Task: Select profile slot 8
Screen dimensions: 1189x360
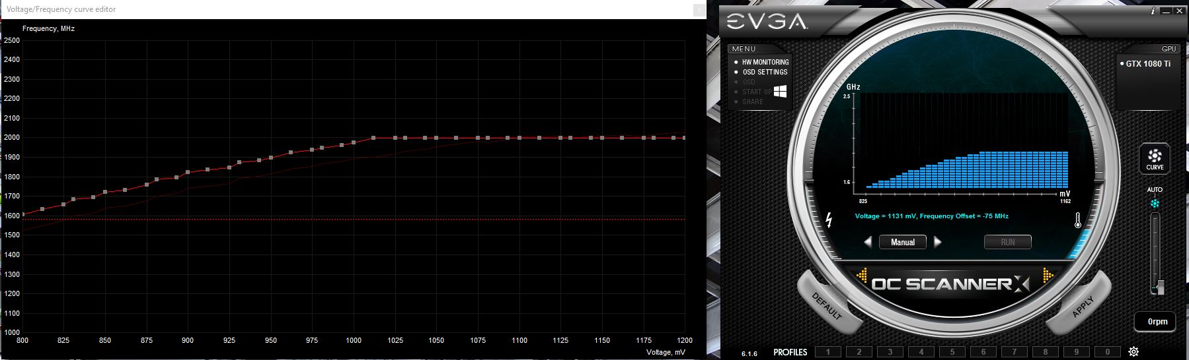Action: pos(1046,352)
